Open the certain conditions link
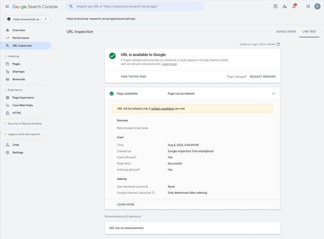Viewport: 324px width, 239px height. pyautogui.click(x=162, y=108)
